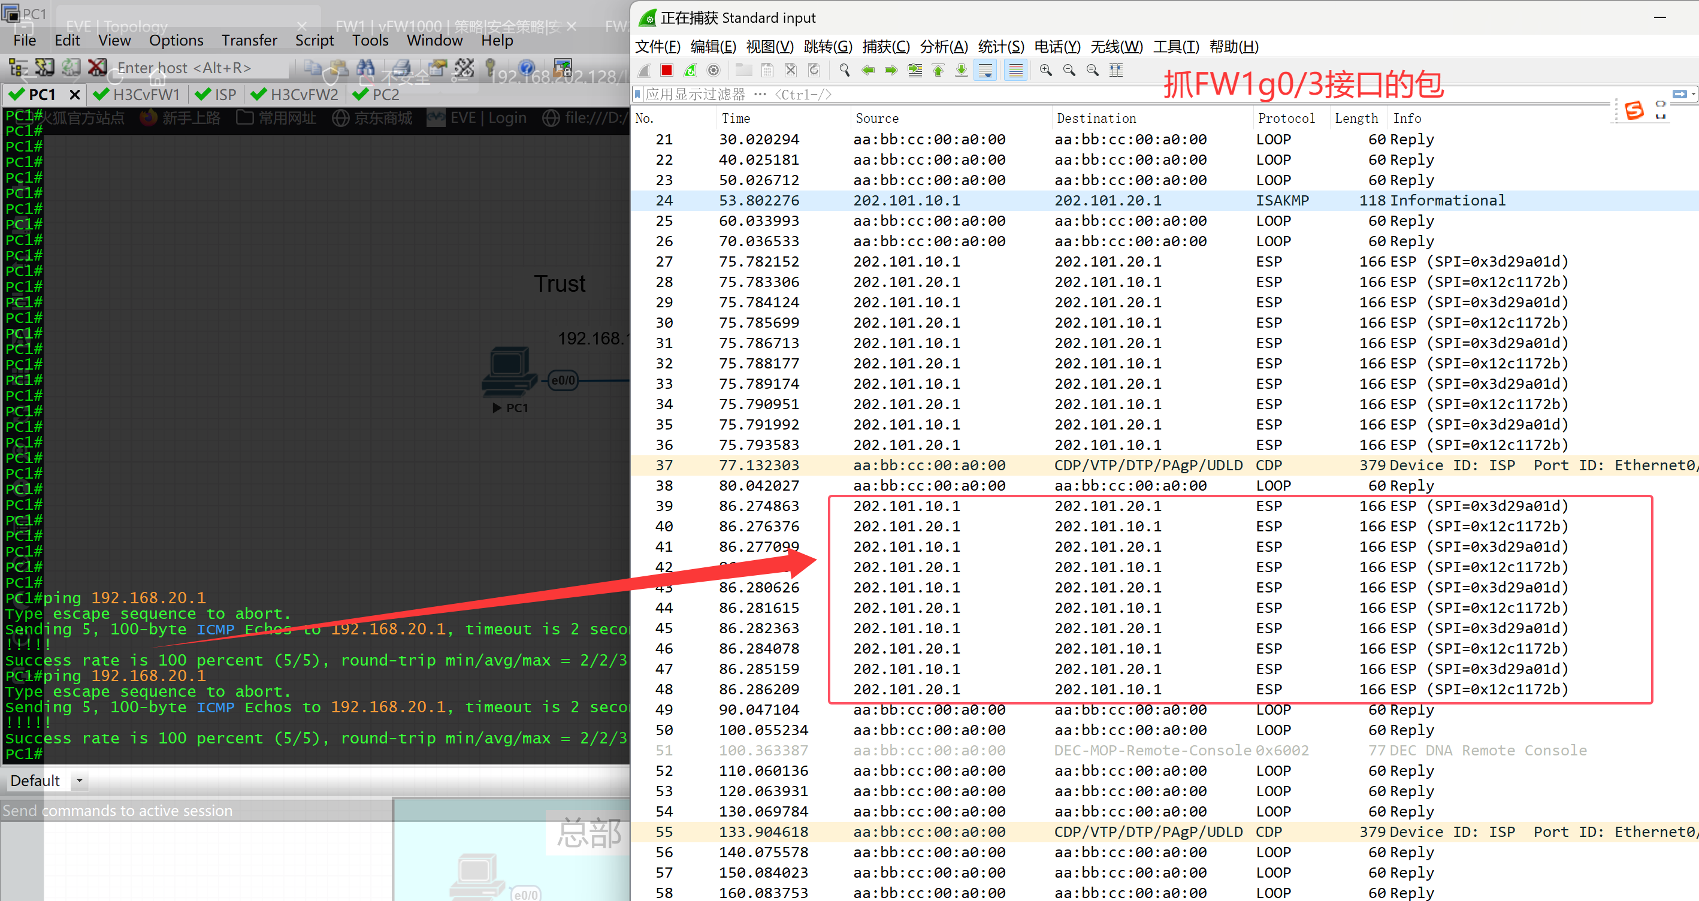Restart the current capture

click(x=690, y=71)
